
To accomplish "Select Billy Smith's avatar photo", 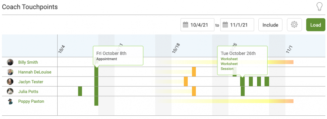I will pos(10,62).
